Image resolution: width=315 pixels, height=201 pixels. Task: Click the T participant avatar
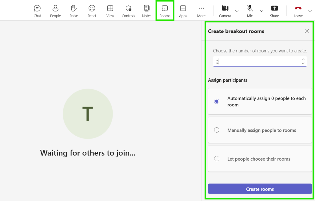tap(88, 114)
